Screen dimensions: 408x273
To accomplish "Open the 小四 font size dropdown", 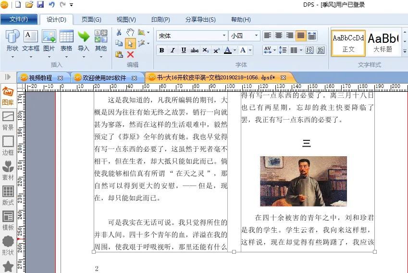I will pos(256,36).
